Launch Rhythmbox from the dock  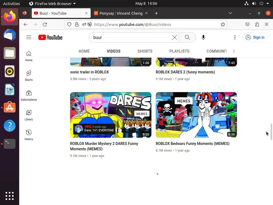click(10, 71)
